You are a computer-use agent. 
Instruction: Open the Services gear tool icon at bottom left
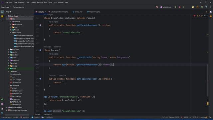[2, 99]
